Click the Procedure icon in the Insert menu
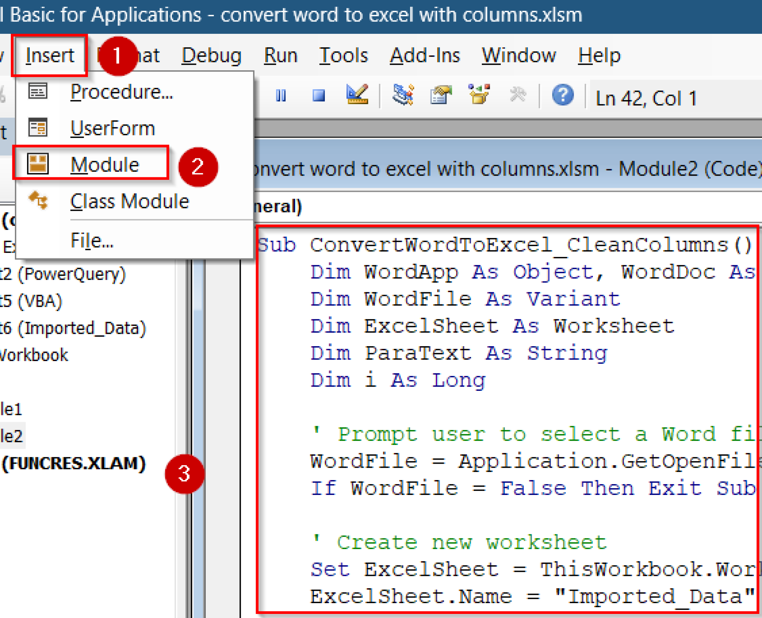762x618 pixels. (x=37, y=91)
